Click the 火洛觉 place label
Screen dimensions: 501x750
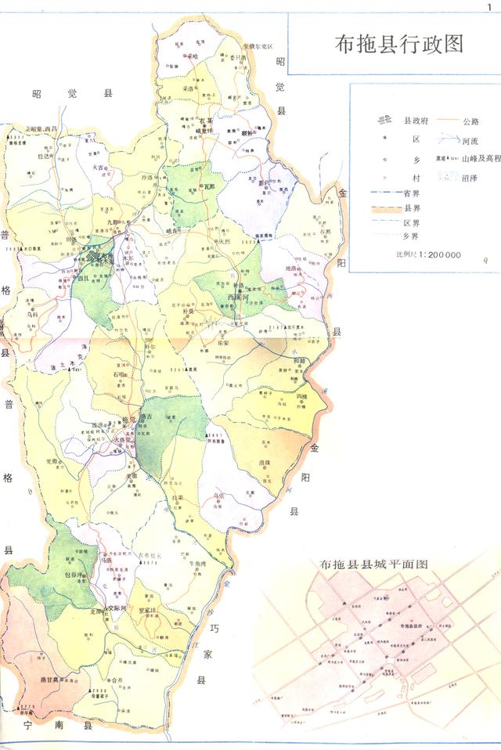click(x=122, y=438)
